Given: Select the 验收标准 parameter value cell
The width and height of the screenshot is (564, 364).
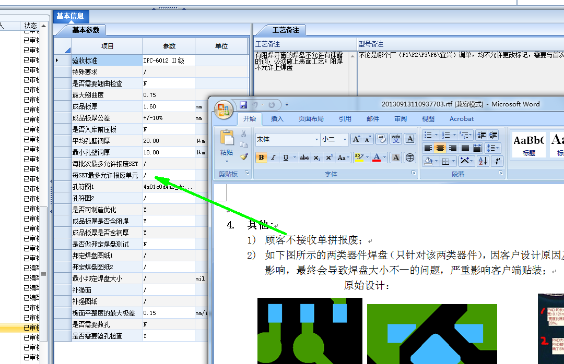Looking at the screenshot, I should click(x=169, y=60).
